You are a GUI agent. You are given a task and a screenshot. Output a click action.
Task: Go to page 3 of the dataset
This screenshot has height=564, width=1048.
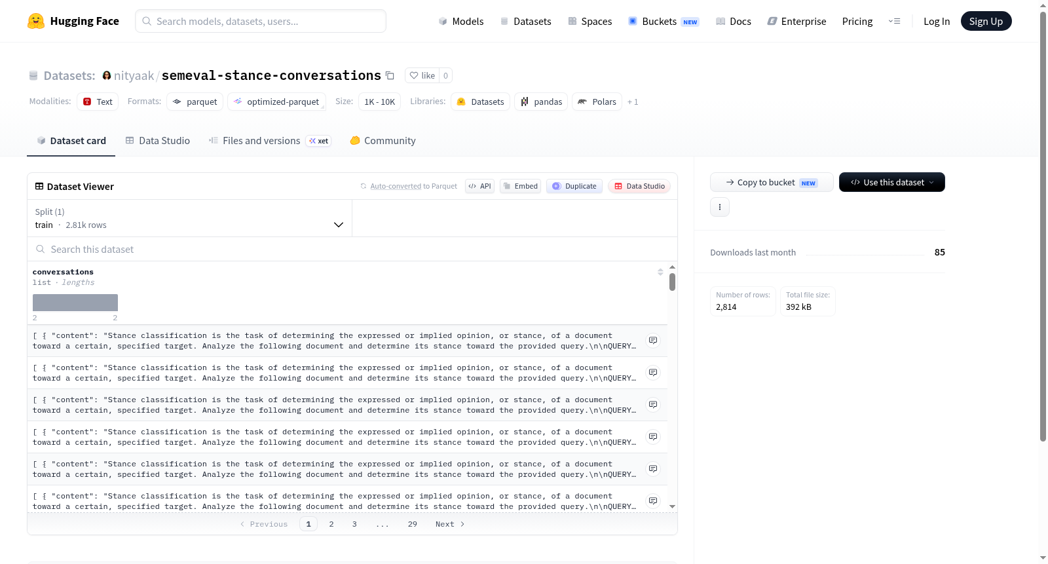click(x=354, y=524)
